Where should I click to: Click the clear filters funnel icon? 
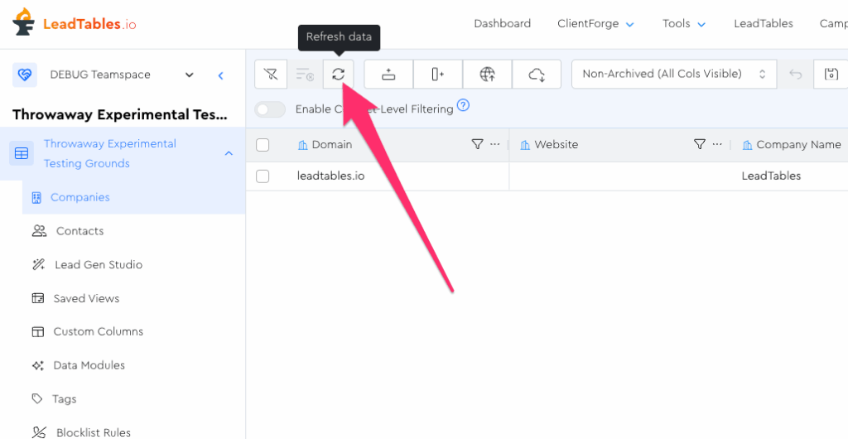click(x=271, y=75)
